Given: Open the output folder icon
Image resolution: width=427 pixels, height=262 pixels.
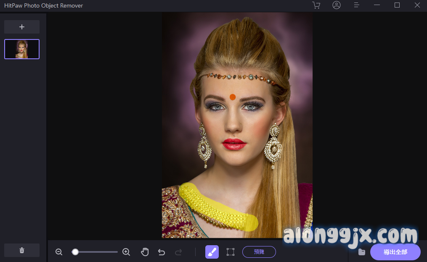Looking at the screenshot, I should (x=361, y=252).
